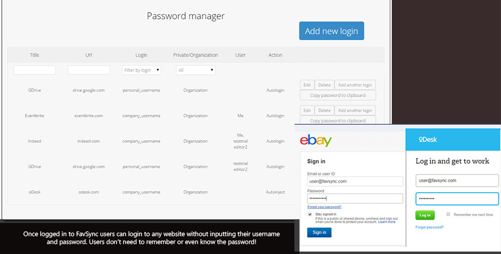Click the eBay 'Email or user ID' field
Image resolution: width=501 pixels, height=254 pixels.
pyautogui.click(x=355, y=181)
